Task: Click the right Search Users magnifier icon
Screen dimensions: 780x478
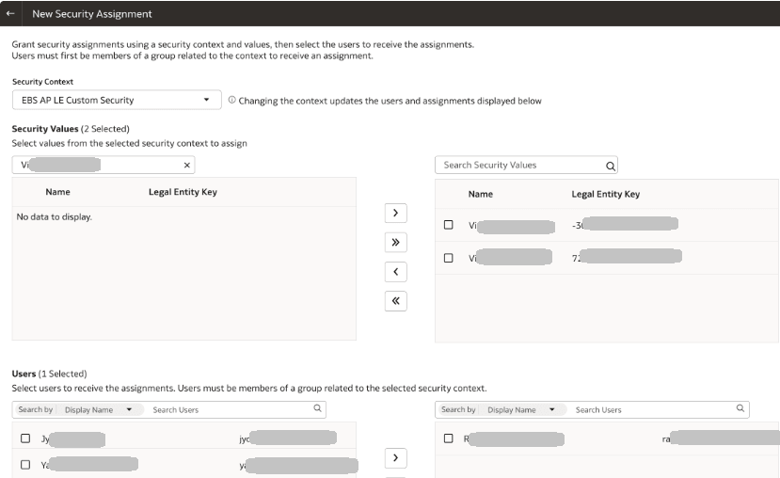Action: tap(740, 408)
